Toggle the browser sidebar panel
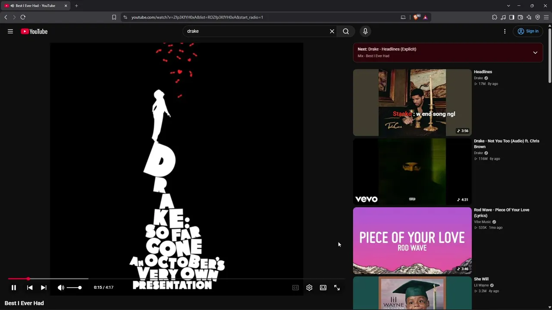Image resolution: width=552 pixels, height=310 pixels. coord(511,17)
